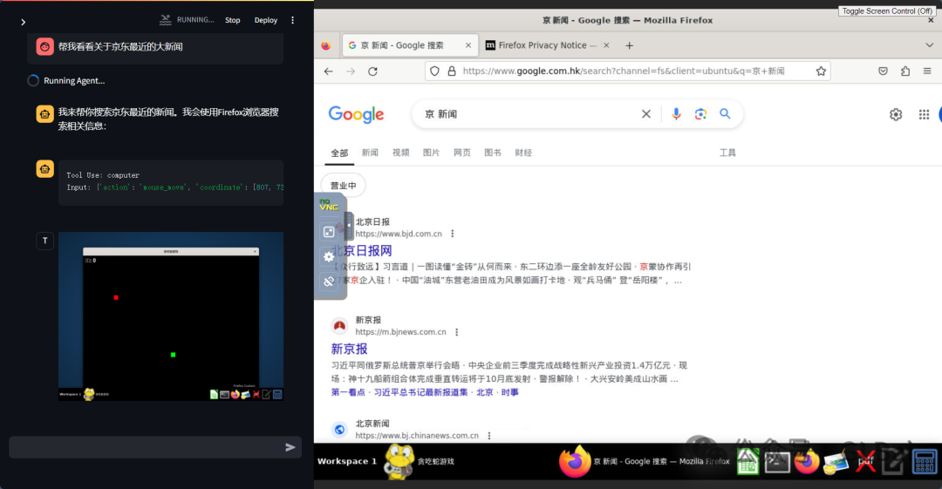Expand the collapsed Streamlit sidebar chevron
Image resolution: width=942 pixels, height=489 pixels.
[24, 22]
